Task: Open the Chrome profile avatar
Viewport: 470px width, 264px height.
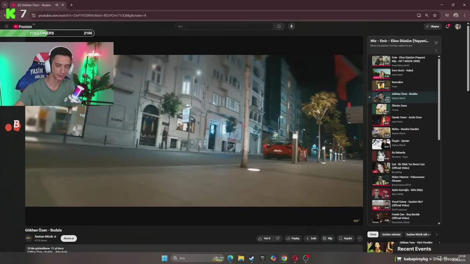Action: pyautogui.click(x=456, y=15)
